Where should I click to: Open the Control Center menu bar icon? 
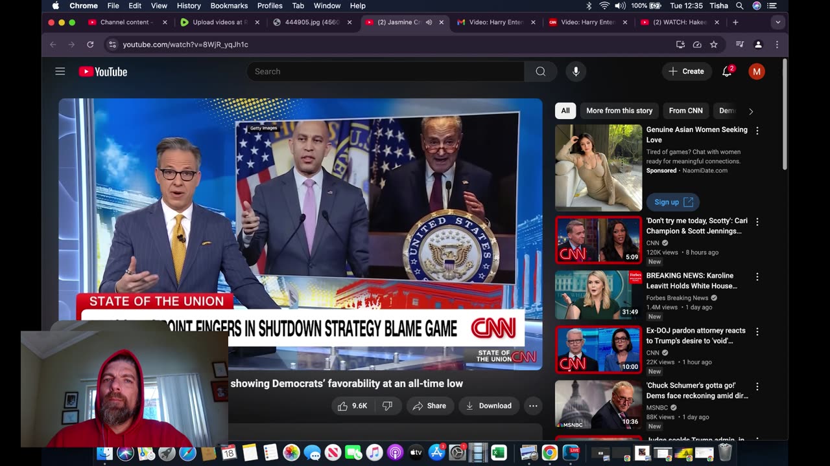click(x=772, y=6)
